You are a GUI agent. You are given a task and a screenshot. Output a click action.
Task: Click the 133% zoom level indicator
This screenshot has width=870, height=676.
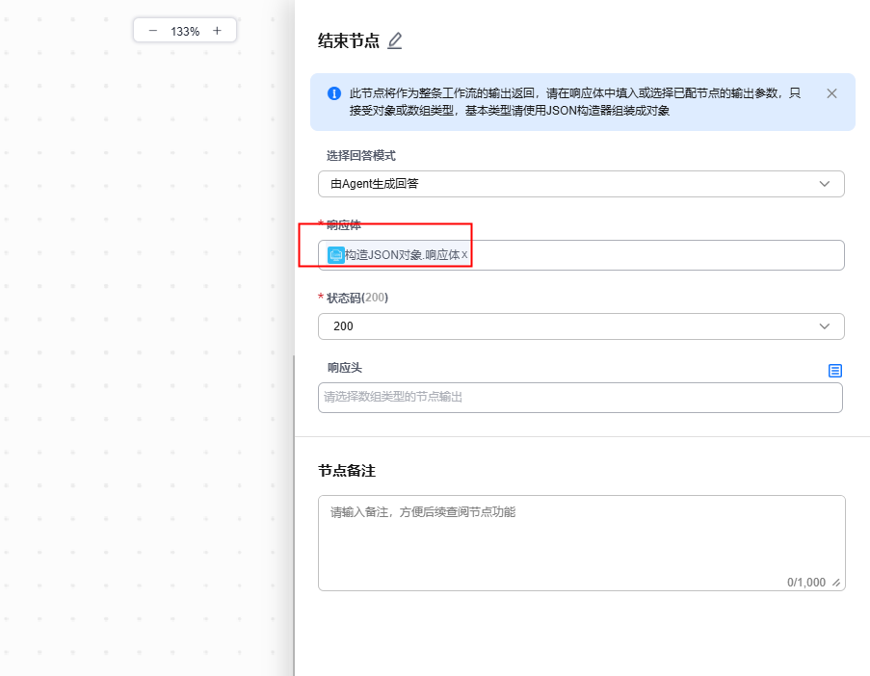point(185,32)
